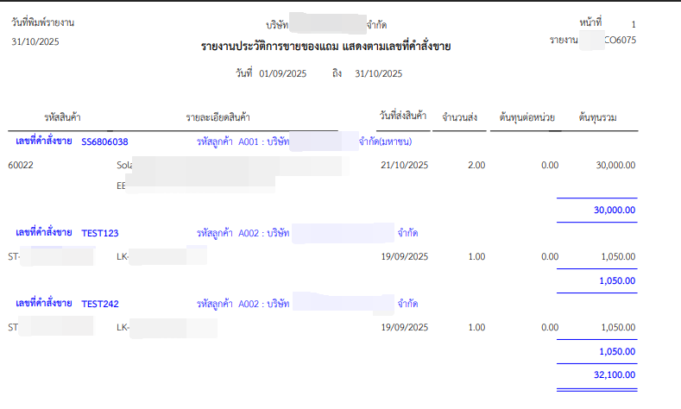The width and height of the screenshot is (681, 409).
Task: Select the ต้นทุนต่อหน่วย column header
Action: pos(527,117)
